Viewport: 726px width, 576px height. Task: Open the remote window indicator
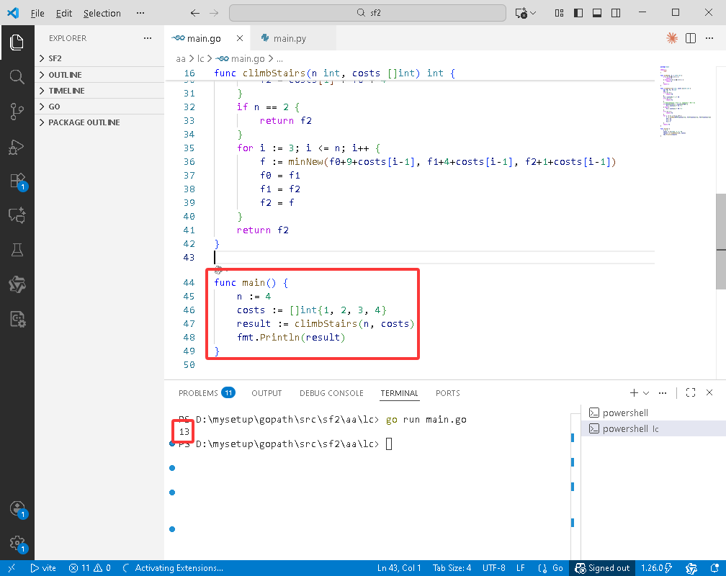(12, 568)
